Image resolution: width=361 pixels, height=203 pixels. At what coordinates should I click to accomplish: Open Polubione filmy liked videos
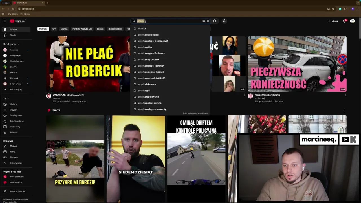(17, 121)
